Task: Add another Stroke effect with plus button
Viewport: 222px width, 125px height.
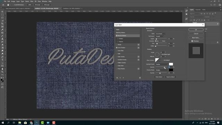Action: (138, 45)
